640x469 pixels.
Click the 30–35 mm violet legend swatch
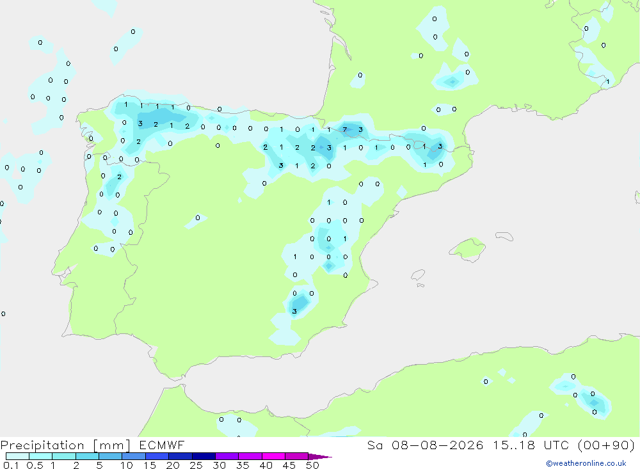[227, 456]
